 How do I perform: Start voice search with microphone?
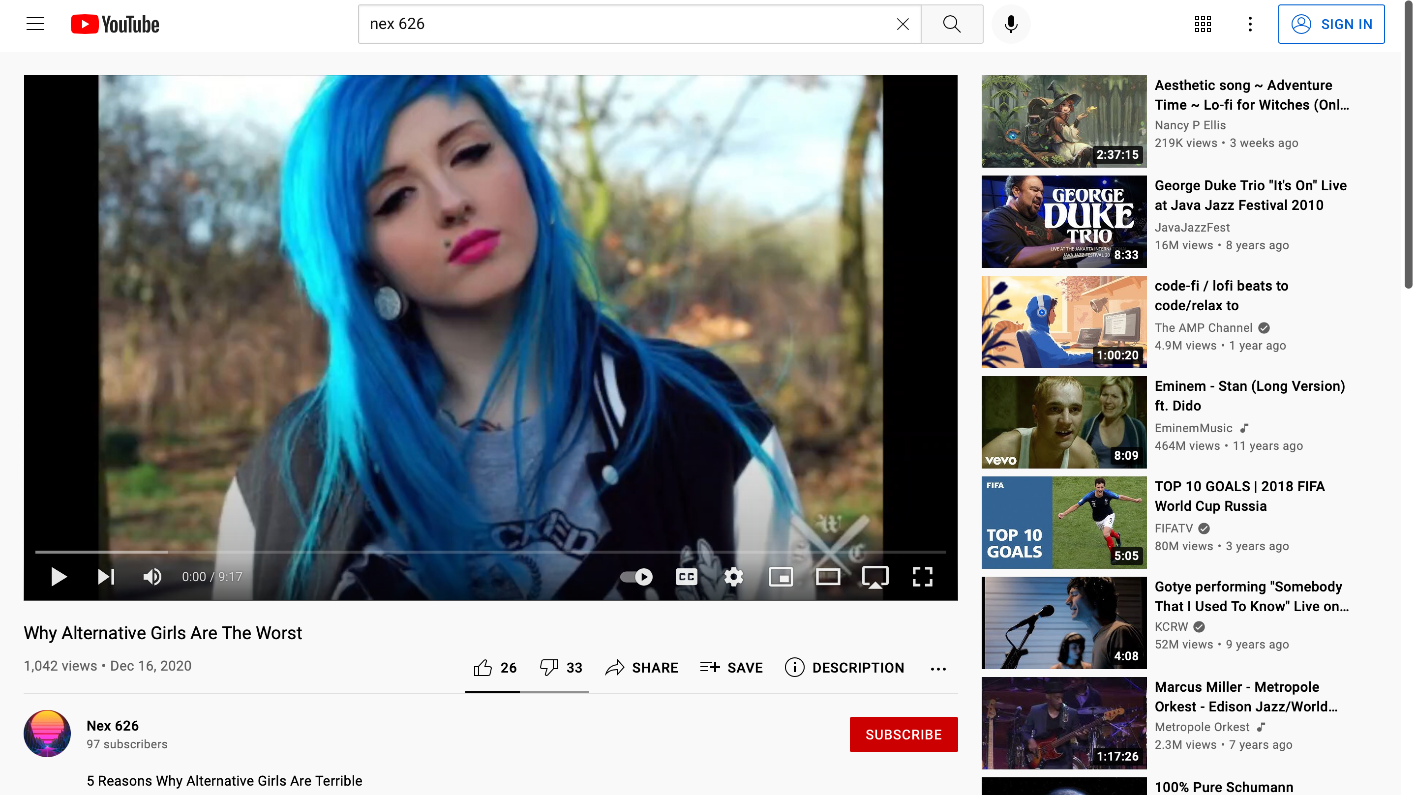1010,24
